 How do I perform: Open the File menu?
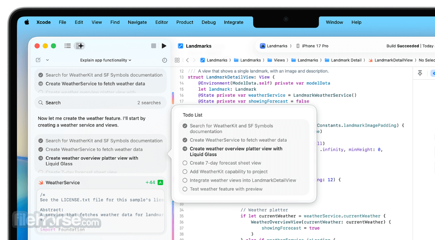point(63,22)
